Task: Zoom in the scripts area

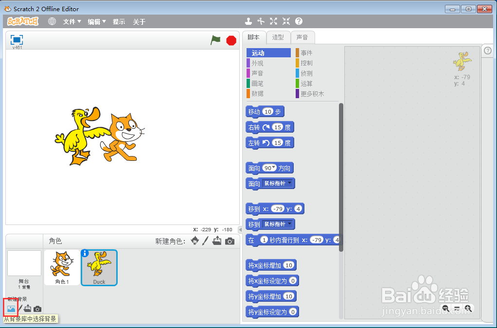Action: tap(468, 309)
